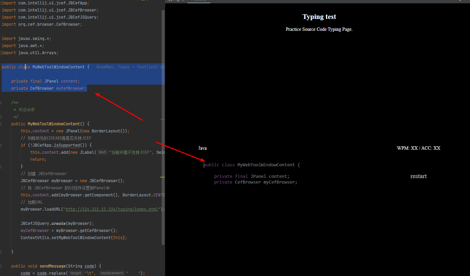
Task: Click the typing input line with 'public class MyWebToolWindowContent {'
Action: (252, 165)
